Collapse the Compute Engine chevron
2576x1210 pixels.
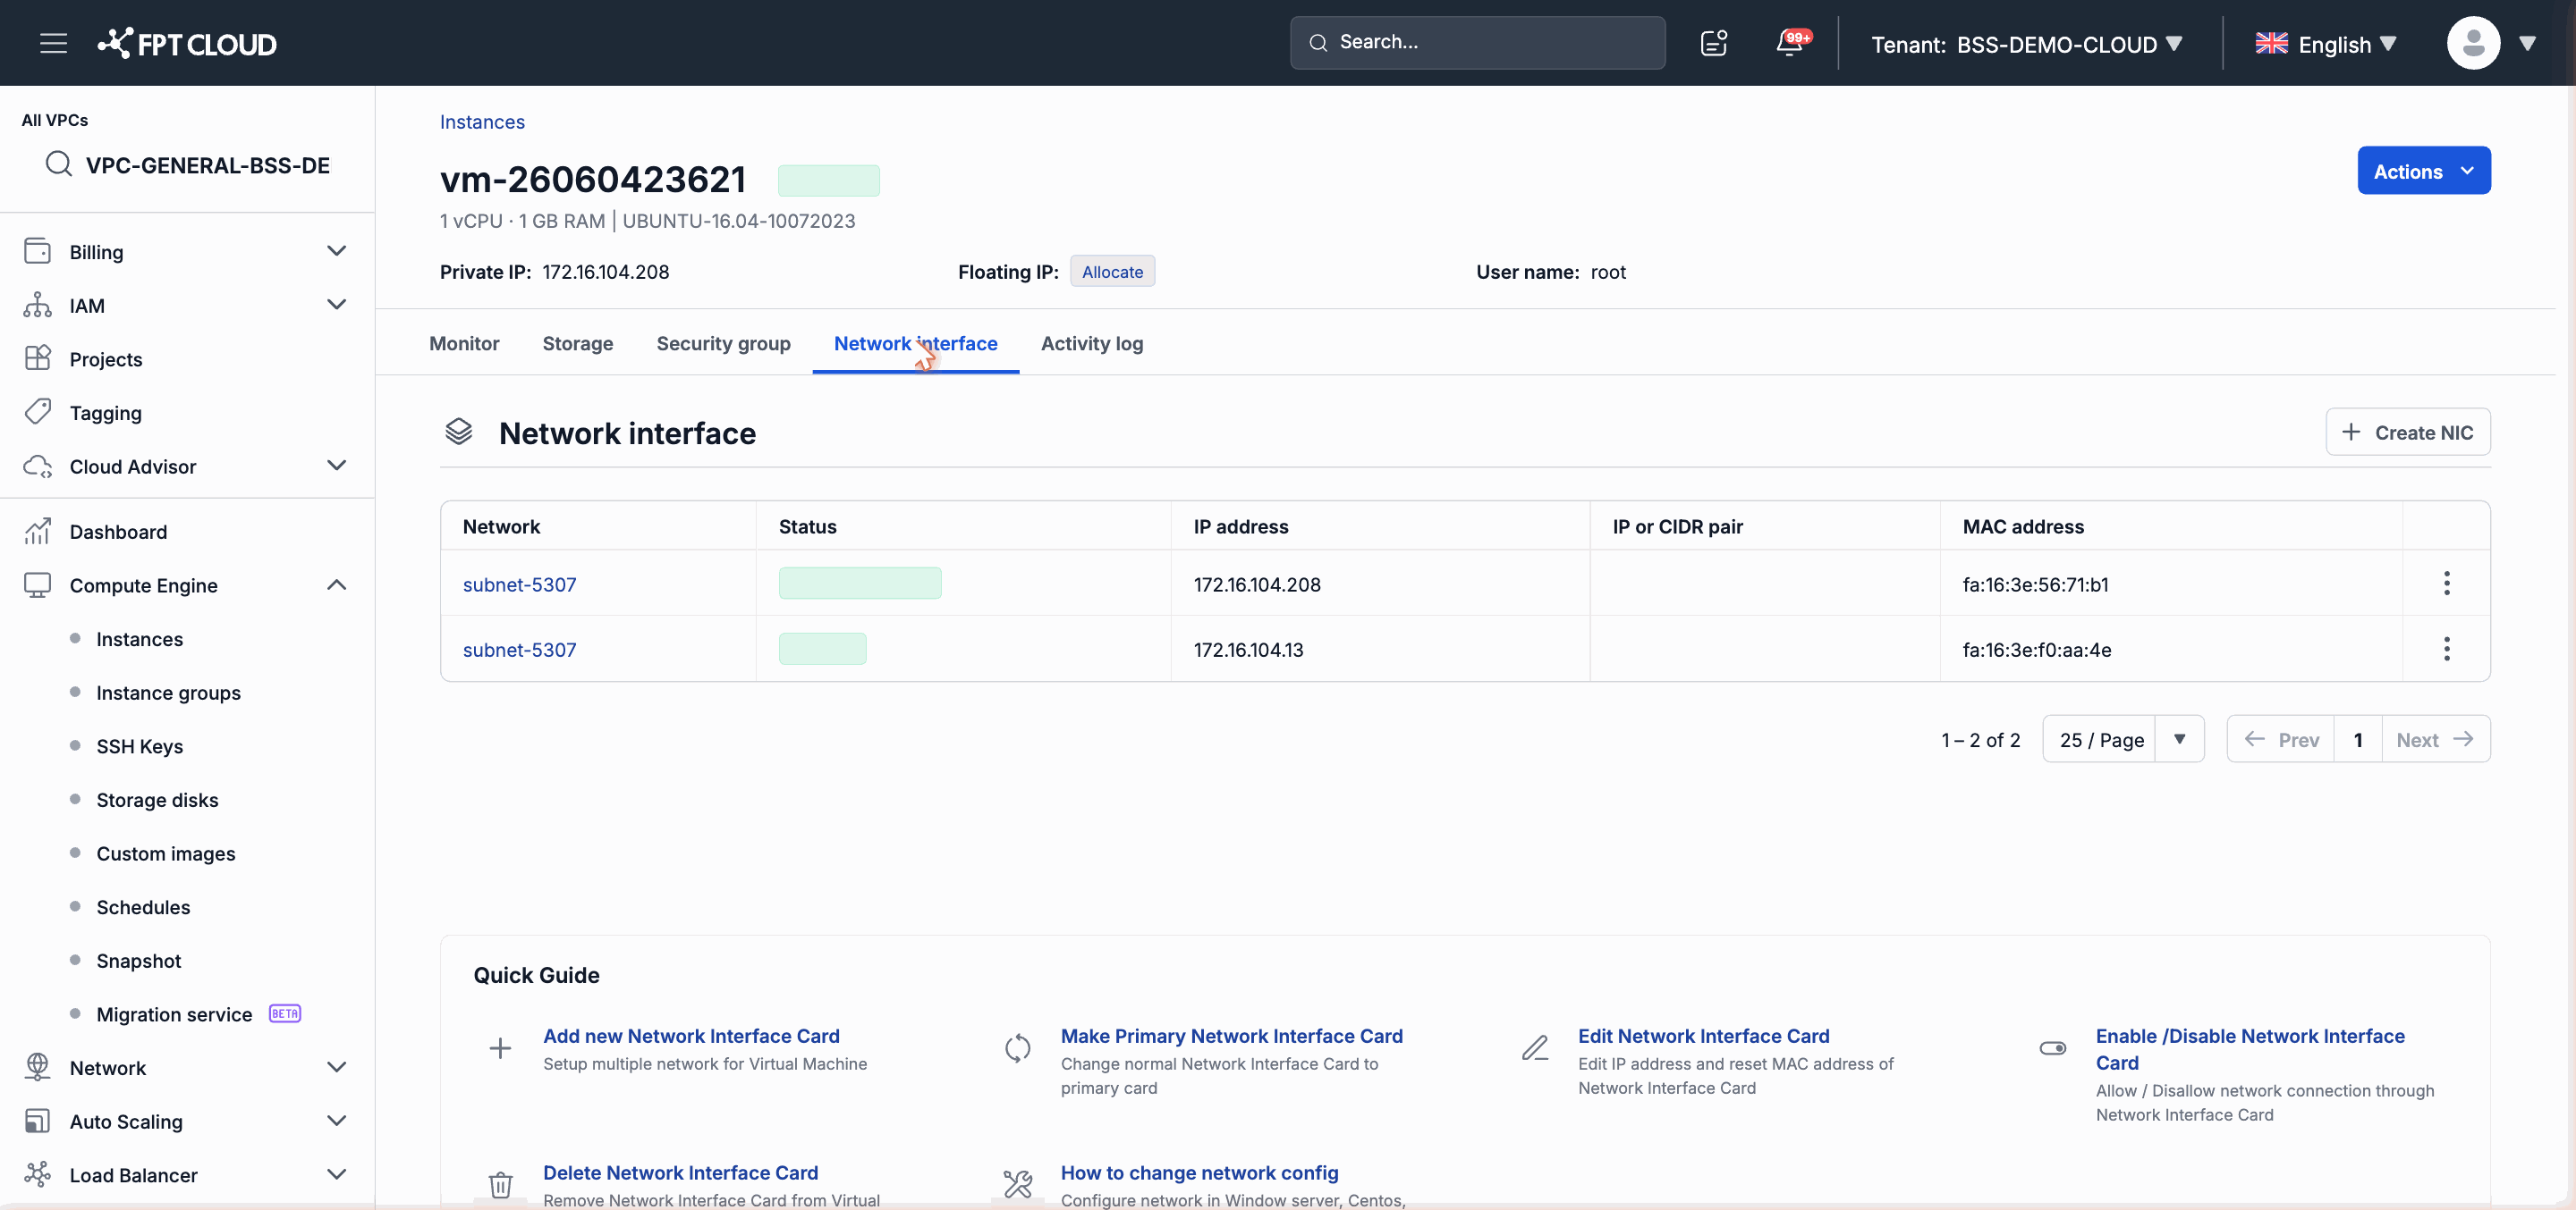click(x=337, y=584)
